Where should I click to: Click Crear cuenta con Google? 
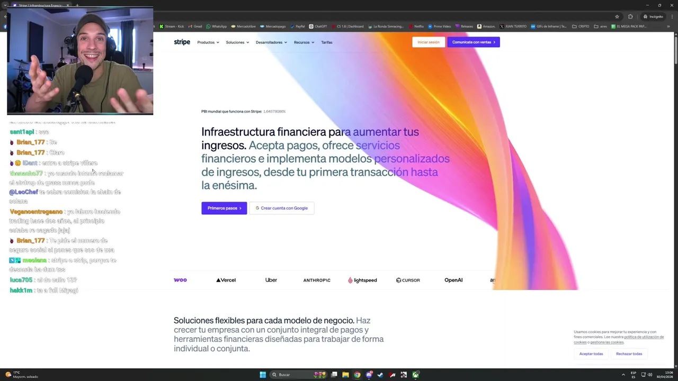click(282, 208)
